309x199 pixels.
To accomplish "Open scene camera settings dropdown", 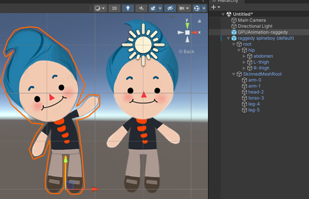I will (x=184, y=8).
